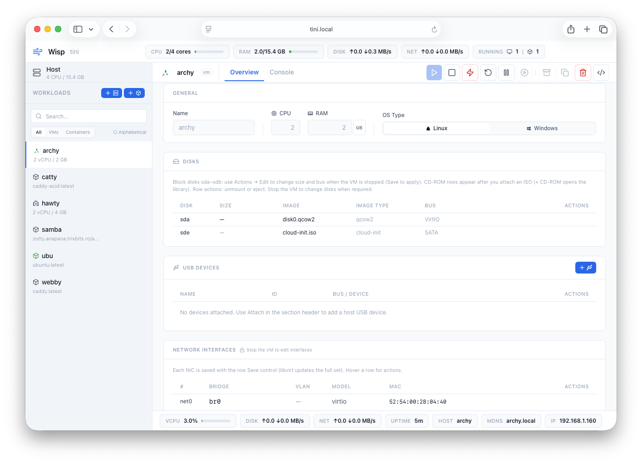Viewport: 642px width, 464px height.
Task: Click RUNNING count indicator in top bar
Action: (x=509, y=52)
